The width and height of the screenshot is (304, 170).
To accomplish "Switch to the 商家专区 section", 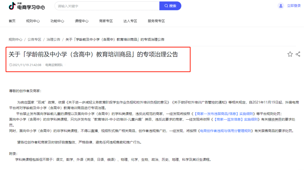I will (x=106, y=21).
